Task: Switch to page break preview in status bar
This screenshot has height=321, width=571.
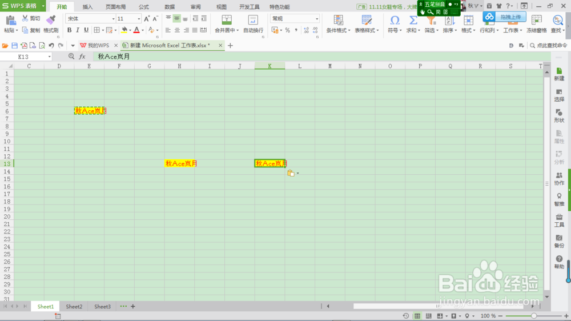Action: click(429, 316)
